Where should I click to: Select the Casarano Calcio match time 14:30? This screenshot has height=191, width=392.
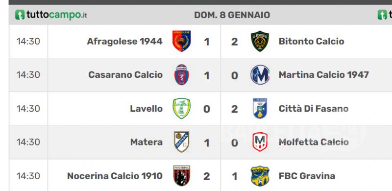tap(28, 75)
